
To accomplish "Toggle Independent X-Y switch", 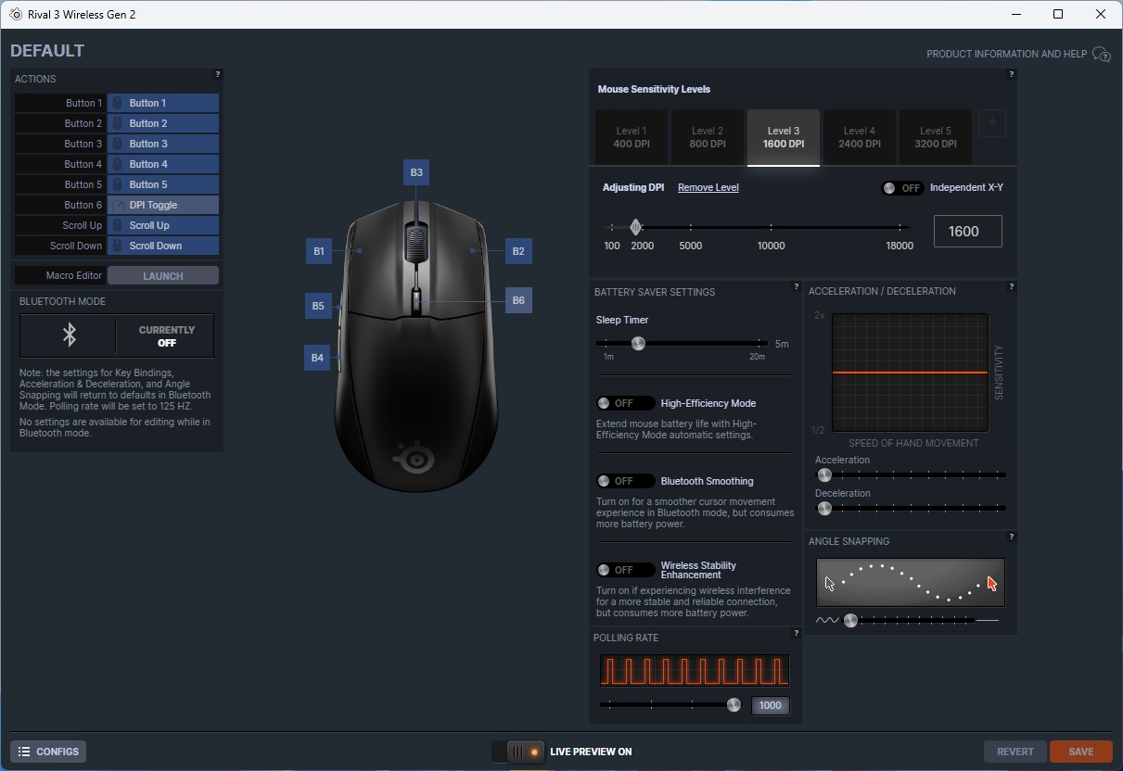I will coord(901,188).
